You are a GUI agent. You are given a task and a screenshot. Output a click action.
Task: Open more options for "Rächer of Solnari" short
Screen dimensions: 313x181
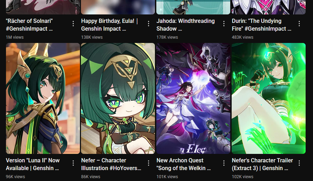[73, 24]
